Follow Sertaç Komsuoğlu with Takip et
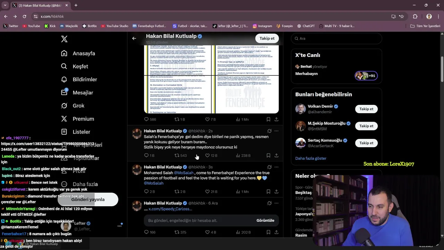The height and width of the screenshot is (250, 444). (366, 143)
